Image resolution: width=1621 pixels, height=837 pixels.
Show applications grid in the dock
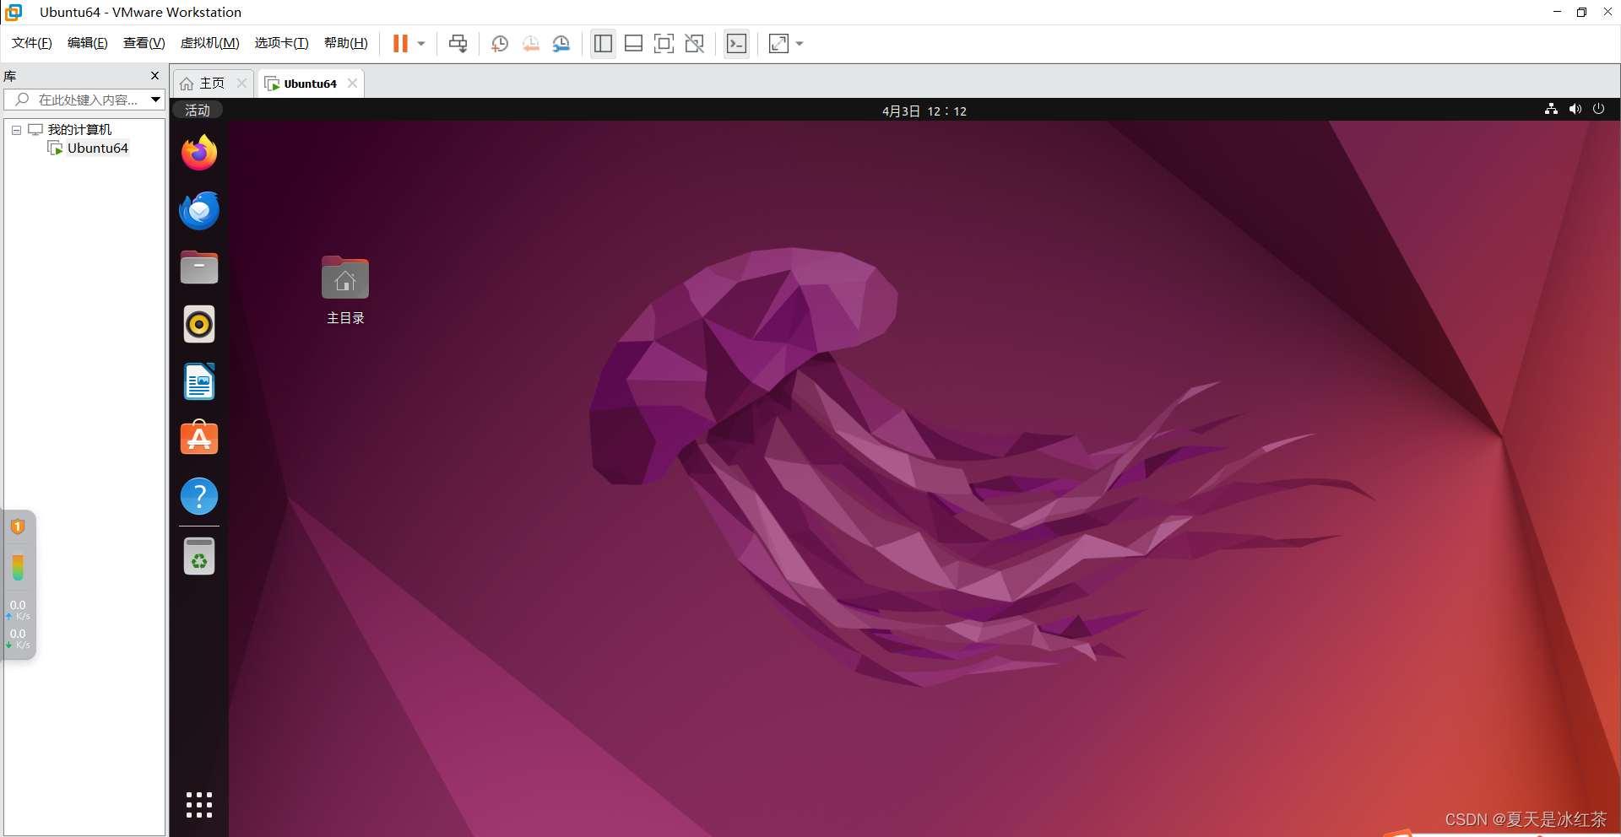[x=199, y=805]
